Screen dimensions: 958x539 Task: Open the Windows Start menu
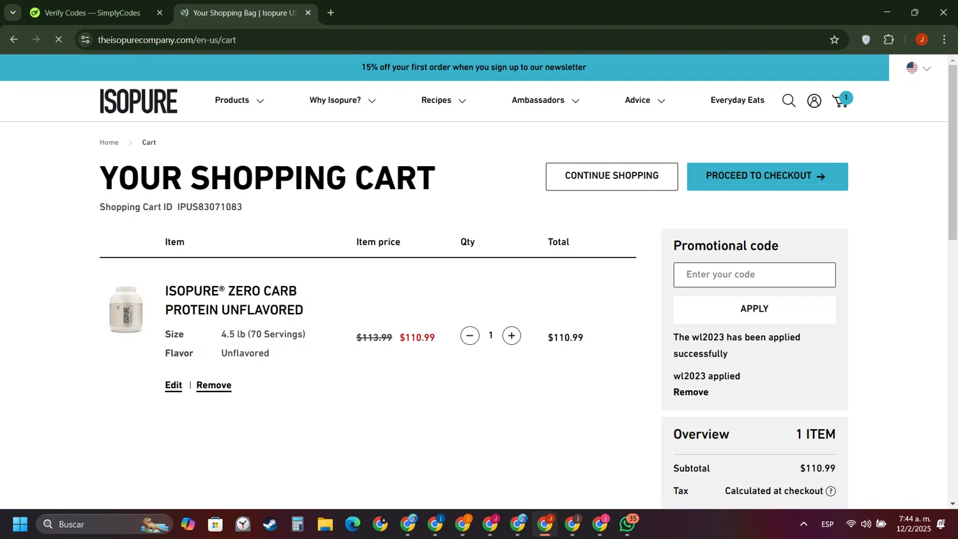tap(20, 524)
